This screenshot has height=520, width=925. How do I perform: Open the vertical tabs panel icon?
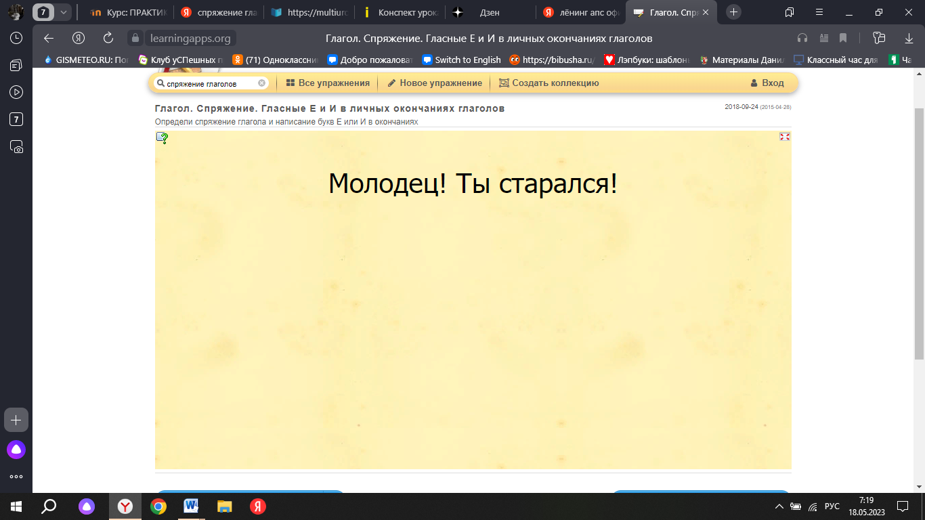(790, 12)
